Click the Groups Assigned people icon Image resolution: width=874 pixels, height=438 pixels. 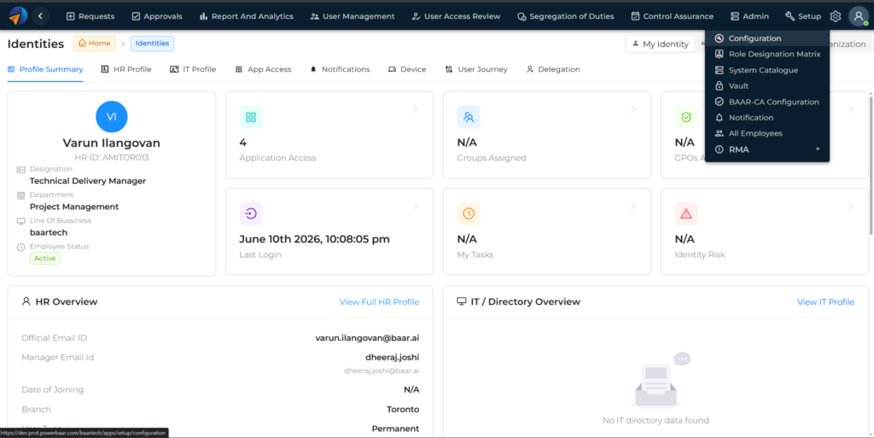coord(469,117)
